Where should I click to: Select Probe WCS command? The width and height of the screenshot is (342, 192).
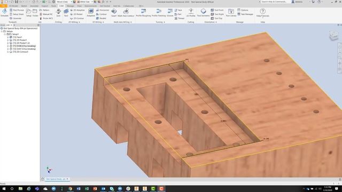(46, 18)
